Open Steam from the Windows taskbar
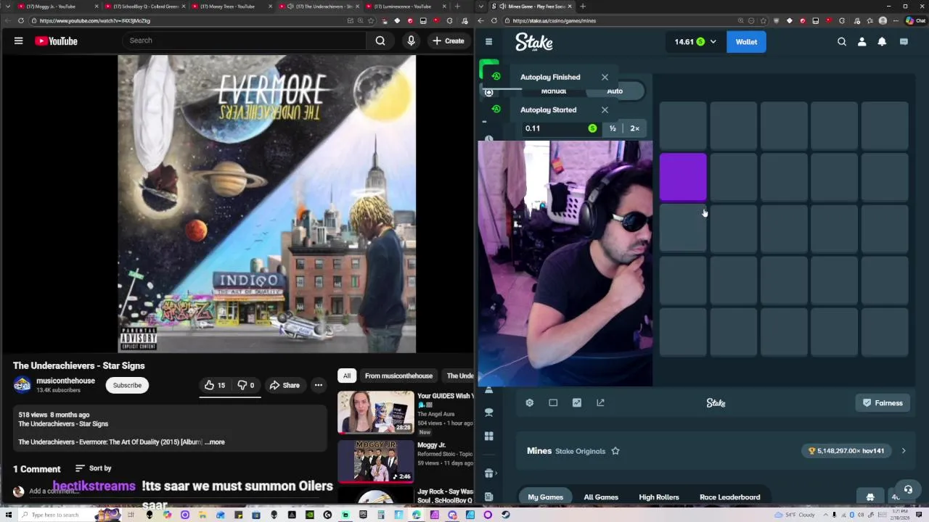 [506, 515]
